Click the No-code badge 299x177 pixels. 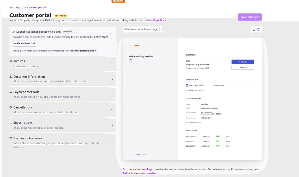click(x=68, y=32)
